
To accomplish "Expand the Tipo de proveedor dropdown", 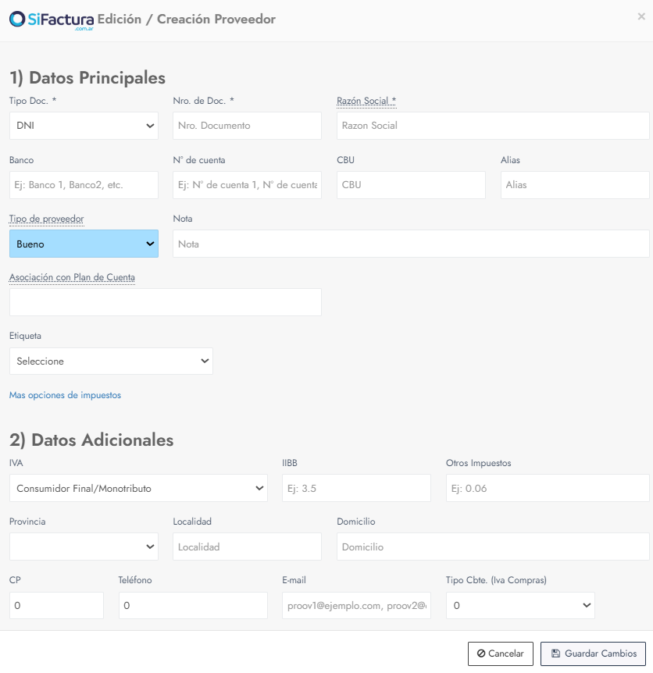I will tap(84, 244).
